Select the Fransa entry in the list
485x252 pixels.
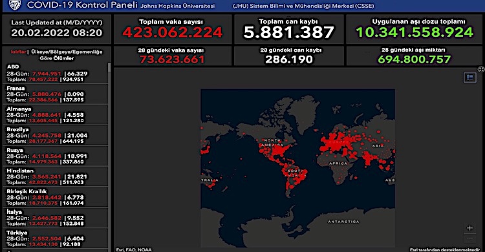pos(56,94)
